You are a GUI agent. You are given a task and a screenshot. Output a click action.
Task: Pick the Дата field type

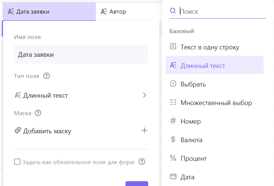pos(214,177)
